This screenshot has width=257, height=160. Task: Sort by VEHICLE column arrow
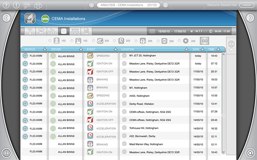45,49
